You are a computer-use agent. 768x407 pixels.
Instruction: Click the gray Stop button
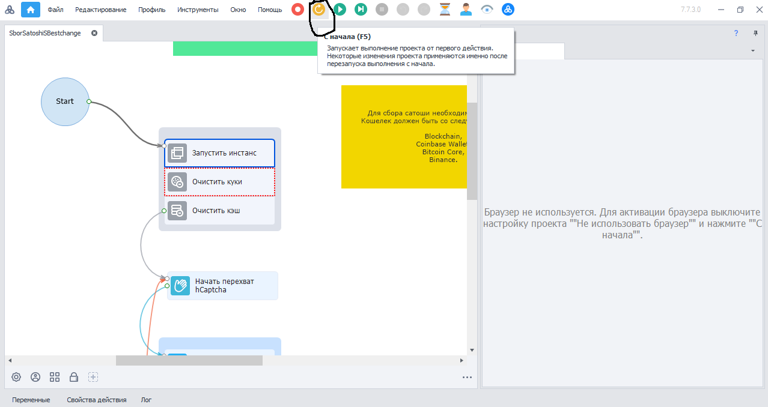(x=382, y=9)
